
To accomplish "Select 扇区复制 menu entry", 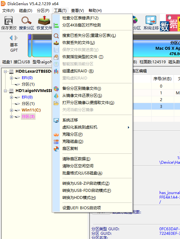I will [x=92, y=149].
